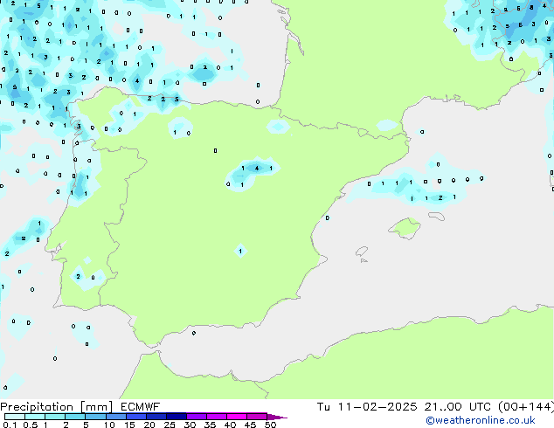This screenshot has height=428, width=554.
Task: Click the Ibiza island outline
Action: tap(362, 252)
